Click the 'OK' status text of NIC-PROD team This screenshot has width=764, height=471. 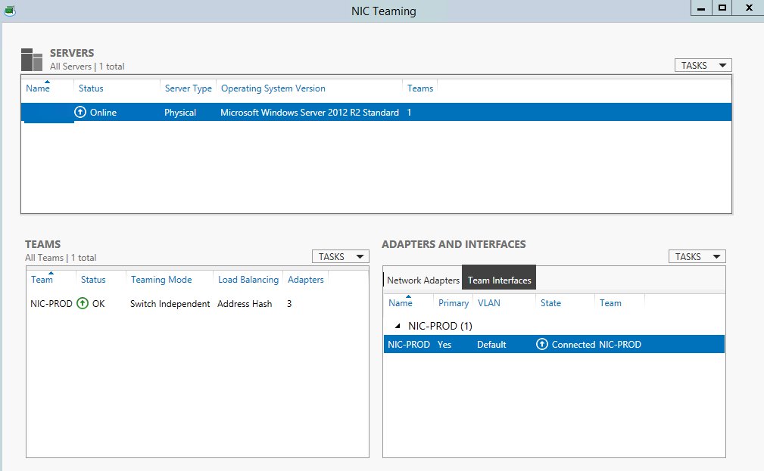click(98, 304)
